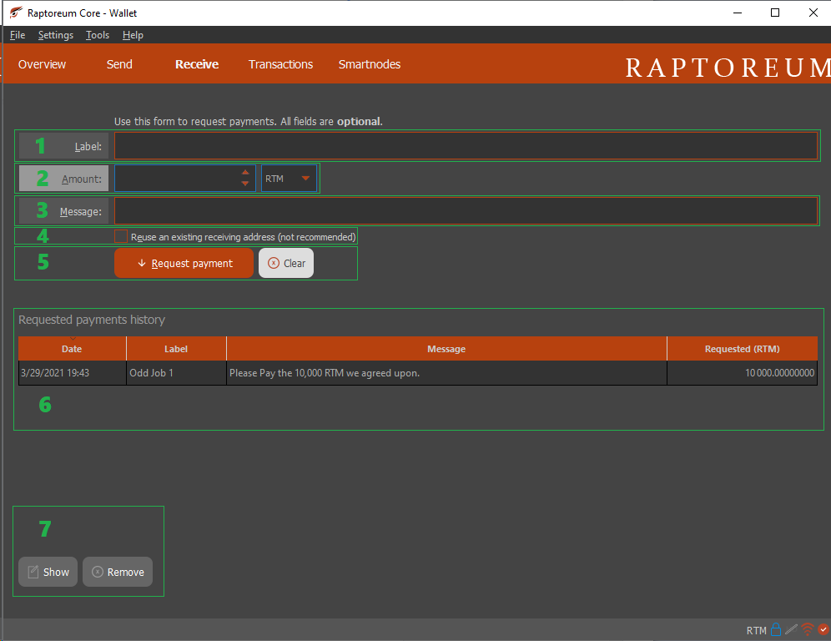This screenshot has height=641, width=831.
Task: Click the Amount up stepper arrow
Action: [244, 173]
